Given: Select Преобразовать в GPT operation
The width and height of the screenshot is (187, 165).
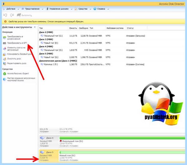Looking at the screenshot, I should [17, 43].
